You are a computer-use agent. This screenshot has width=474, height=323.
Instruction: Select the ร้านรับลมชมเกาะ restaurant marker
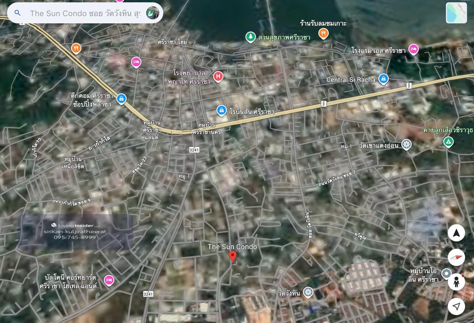[x=324, y=34]
